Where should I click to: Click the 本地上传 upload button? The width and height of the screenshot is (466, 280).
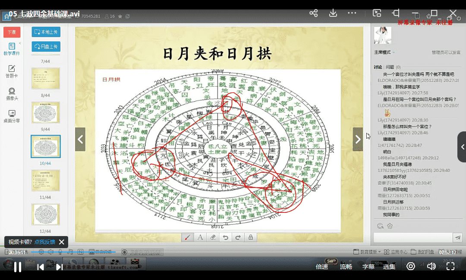point(46,32)
